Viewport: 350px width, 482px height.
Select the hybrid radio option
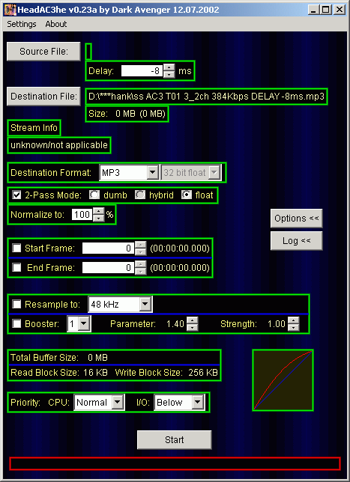[x=140, y=195]
